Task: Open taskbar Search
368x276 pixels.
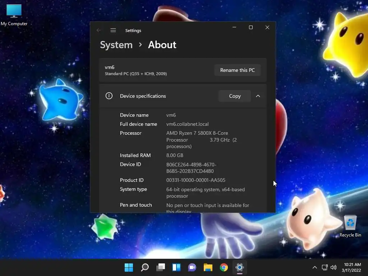Action: pos(144,267)
